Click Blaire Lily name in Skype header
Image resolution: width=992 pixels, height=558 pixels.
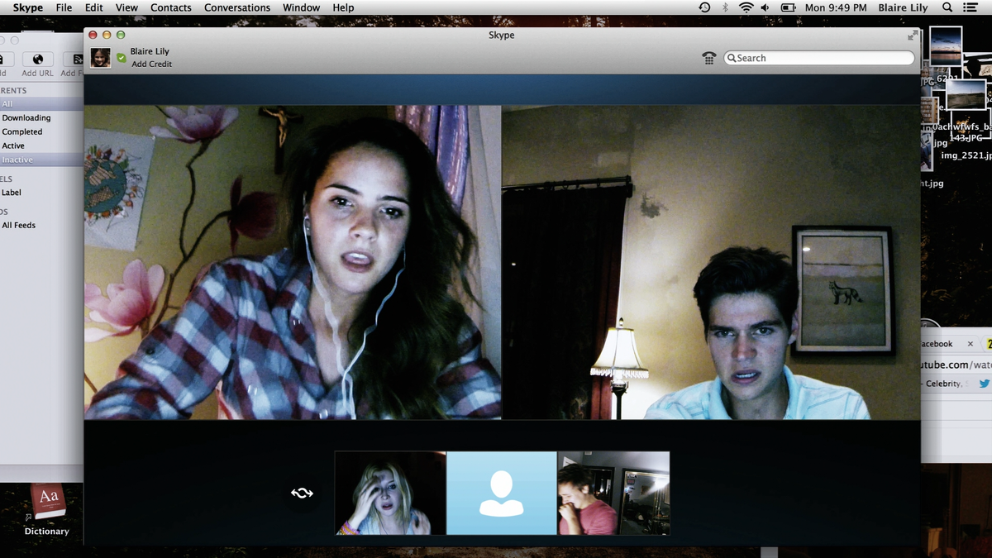point(150,51)
